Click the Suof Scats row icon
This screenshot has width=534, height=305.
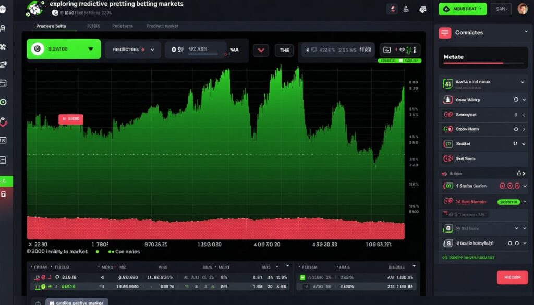coord(448,158)
